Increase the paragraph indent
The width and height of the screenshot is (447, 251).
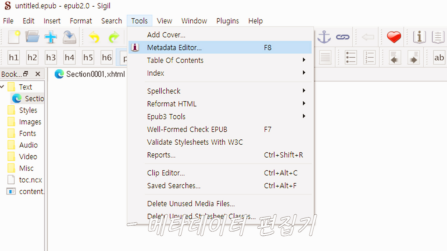[413, 58]
